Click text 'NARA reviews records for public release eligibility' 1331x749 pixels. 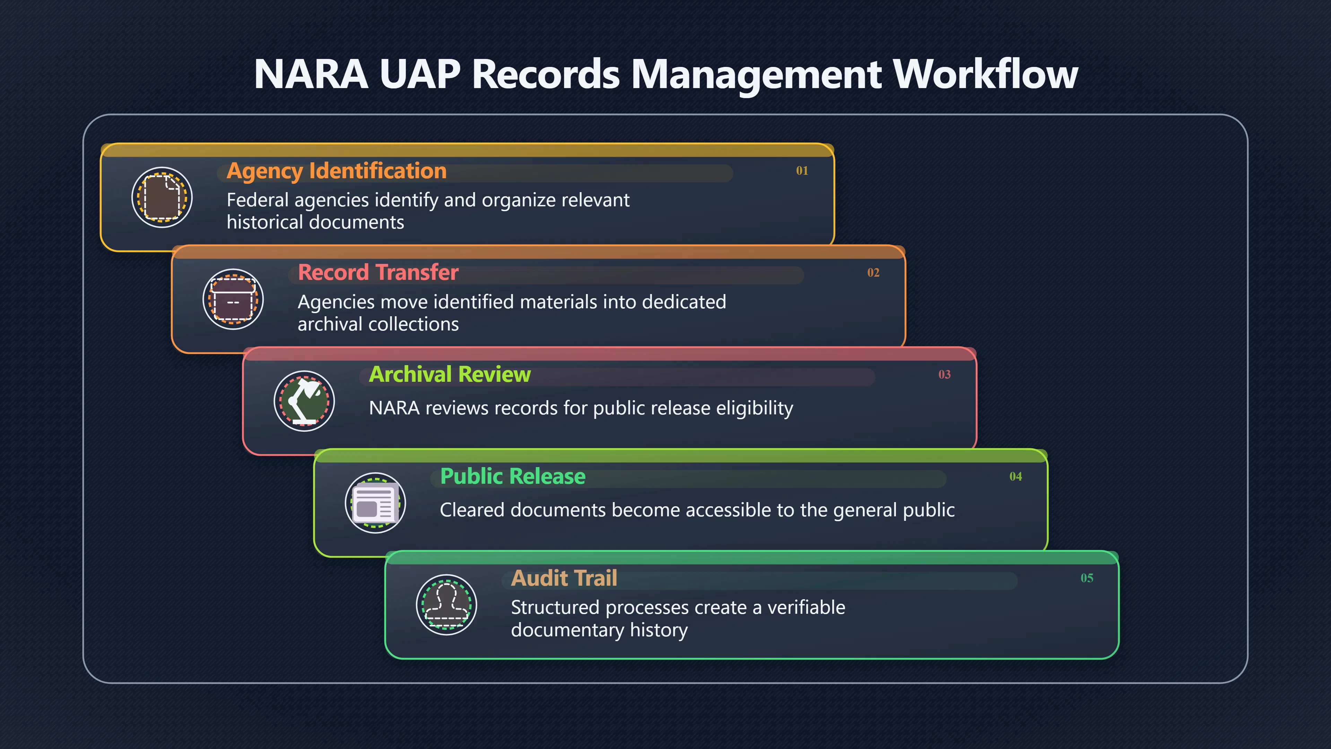coord(581,408)
